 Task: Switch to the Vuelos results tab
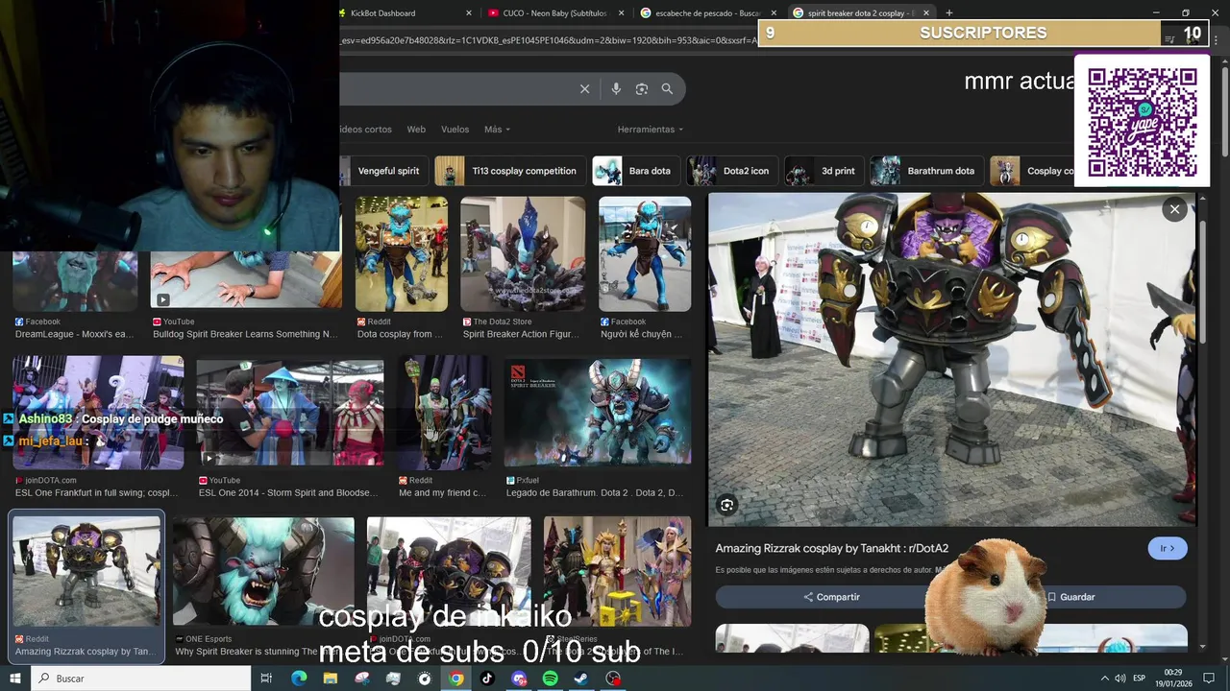point(455,130)
